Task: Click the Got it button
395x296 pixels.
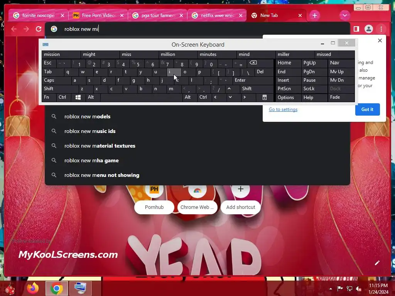Action: tap(367, 109)
